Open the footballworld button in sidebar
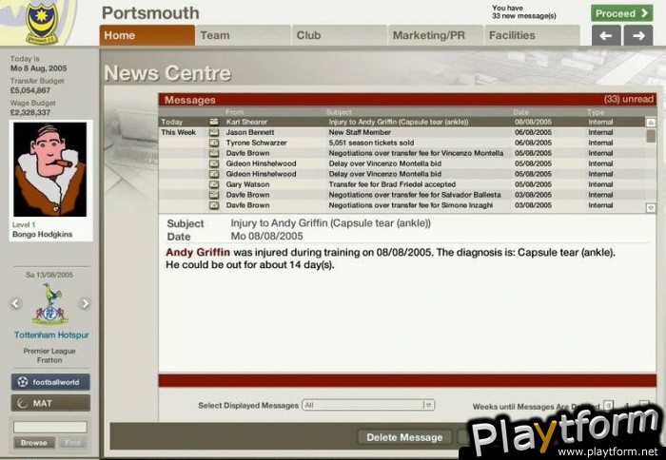 click(50, 382)
